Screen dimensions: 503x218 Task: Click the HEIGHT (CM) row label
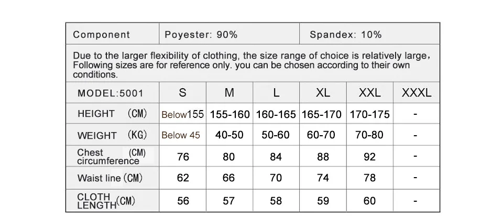[112, 114]
